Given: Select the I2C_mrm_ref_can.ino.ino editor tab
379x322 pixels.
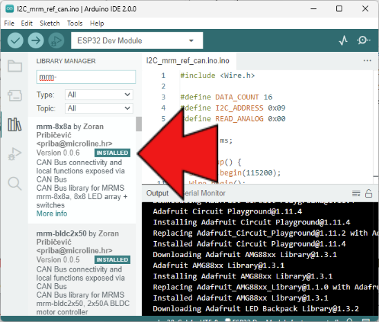Looking at the screenshot, I should click(x=188, y=61).
